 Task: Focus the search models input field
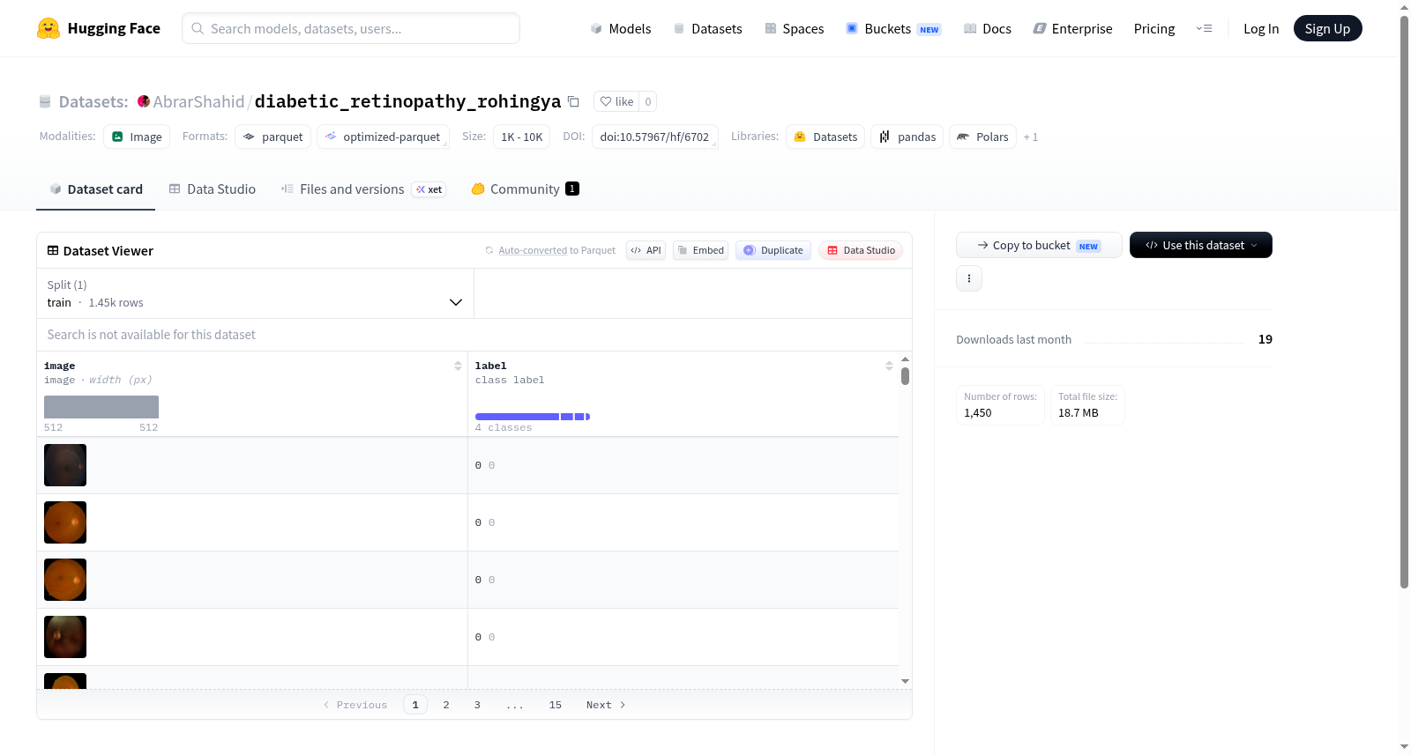pos(351,28)
